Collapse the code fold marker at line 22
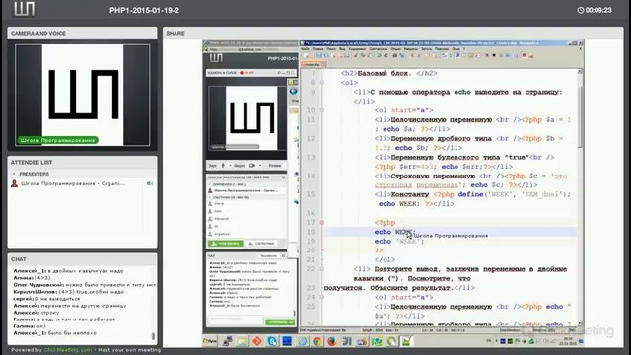Image resolution: width=631 pixels, height=355 pixels. click(x=322, y=269)
